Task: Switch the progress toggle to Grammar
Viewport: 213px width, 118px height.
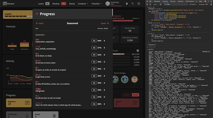Action: coord(127,95)
